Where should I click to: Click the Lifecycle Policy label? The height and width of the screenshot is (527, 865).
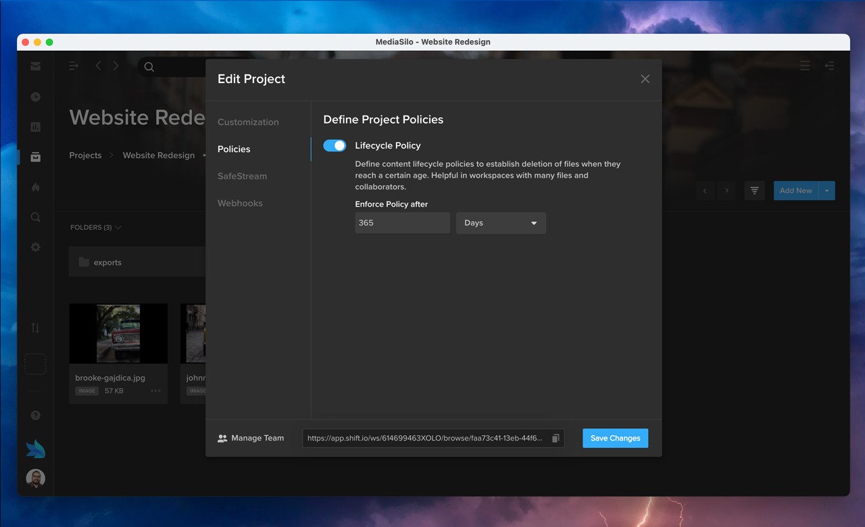[x=388, y=145]
